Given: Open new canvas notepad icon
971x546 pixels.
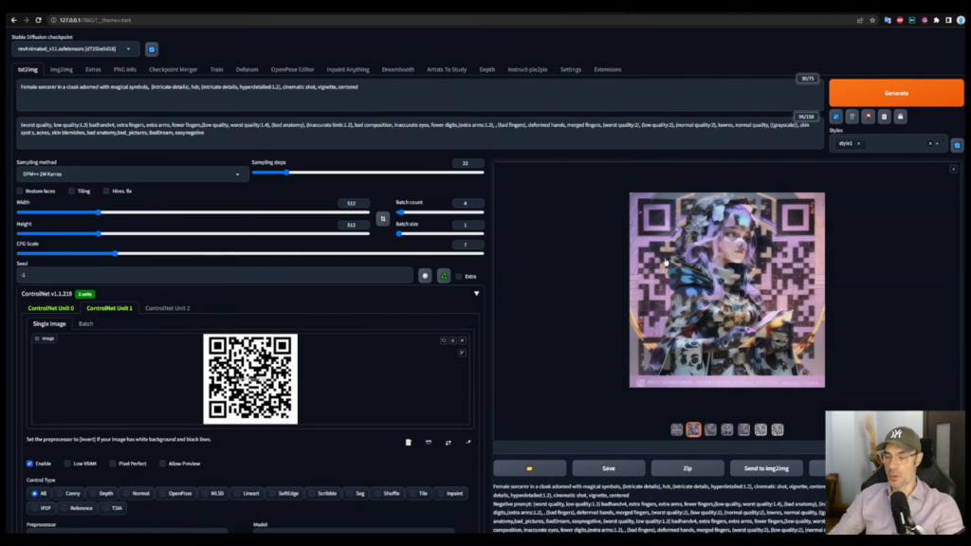Looking at the screenshot, I should [x=408, y=442].
